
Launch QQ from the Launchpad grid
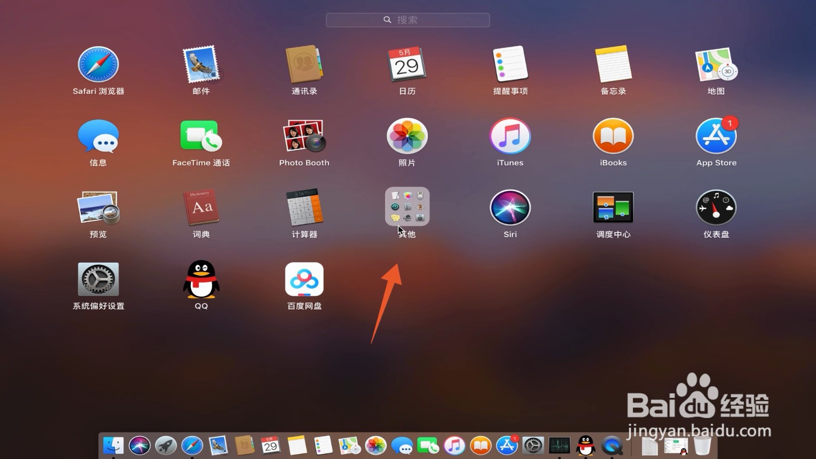[x=201, y=279]
